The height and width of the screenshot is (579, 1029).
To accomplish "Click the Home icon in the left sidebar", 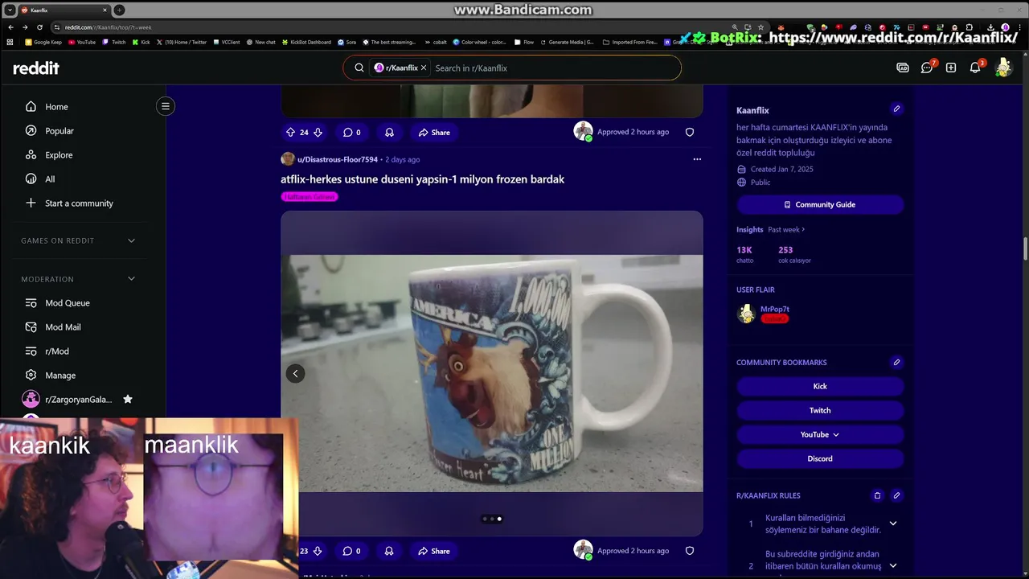I will pyautogui.click(x=31, y=107).
